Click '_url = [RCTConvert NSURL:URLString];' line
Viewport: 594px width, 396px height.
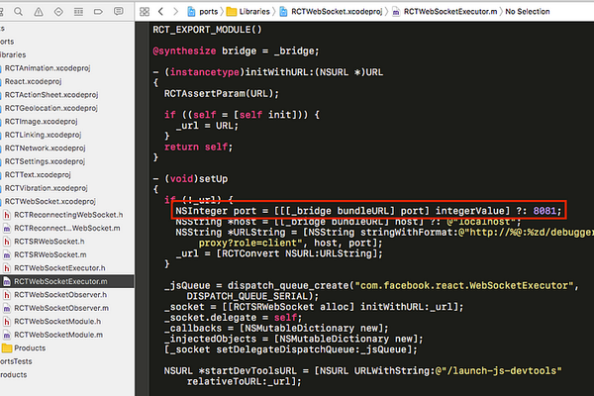click(x=279, y=253)
